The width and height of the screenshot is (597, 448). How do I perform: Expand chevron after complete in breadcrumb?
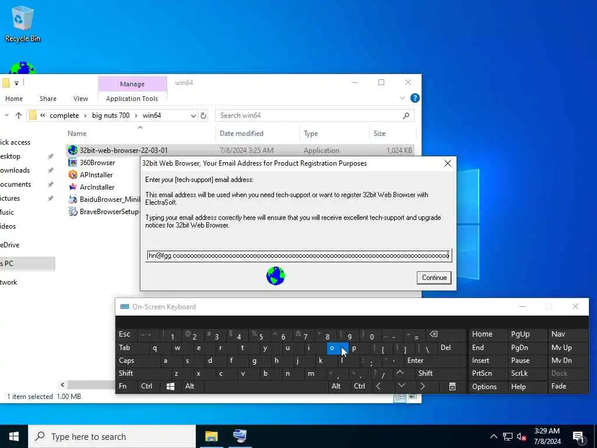pyautogui.click(x=85, y=116)
